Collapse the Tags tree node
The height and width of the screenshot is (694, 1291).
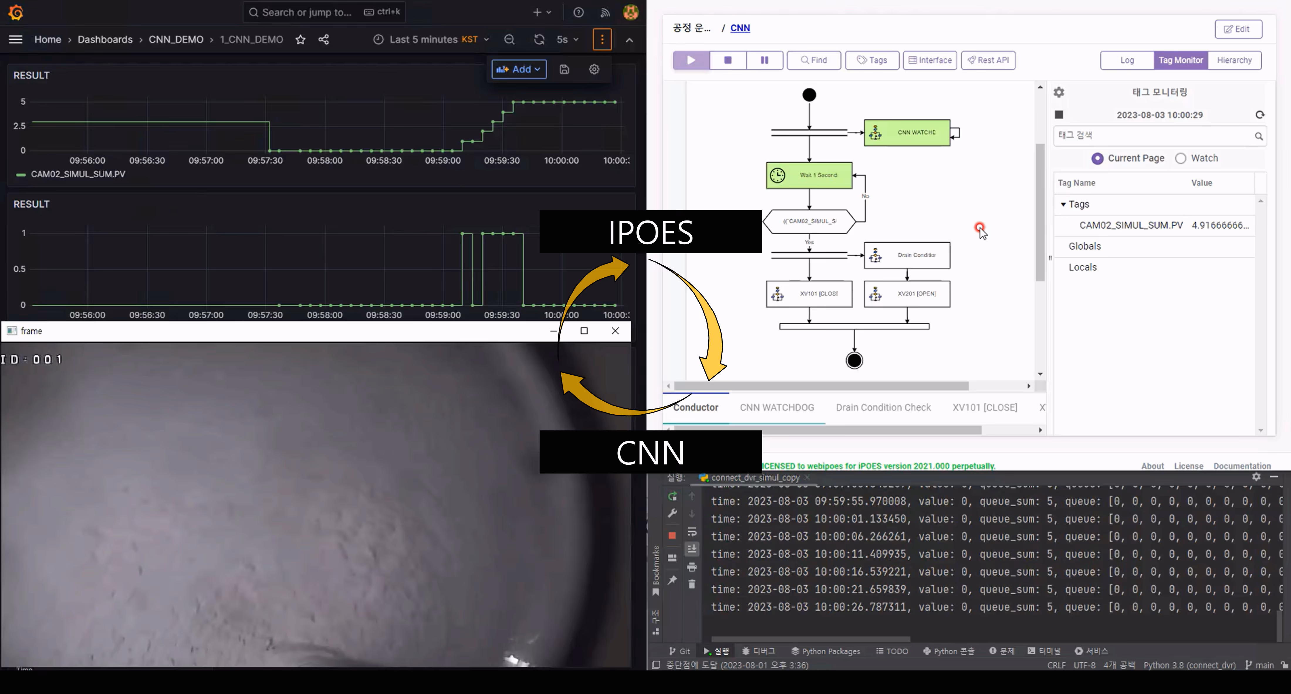1063,204
